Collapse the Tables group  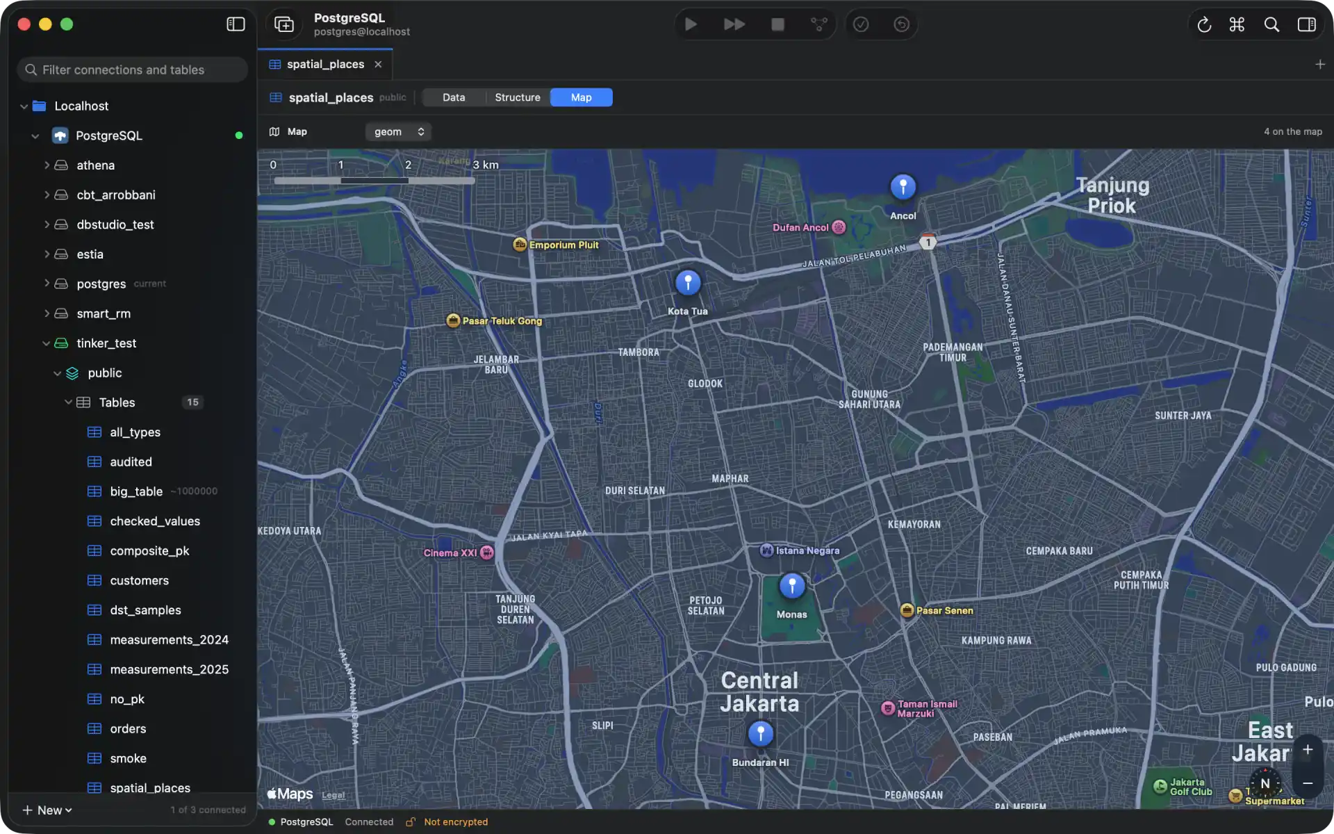69,402
